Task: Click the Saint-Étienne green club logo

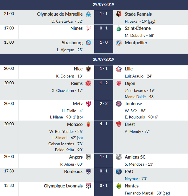Action: 119,28
